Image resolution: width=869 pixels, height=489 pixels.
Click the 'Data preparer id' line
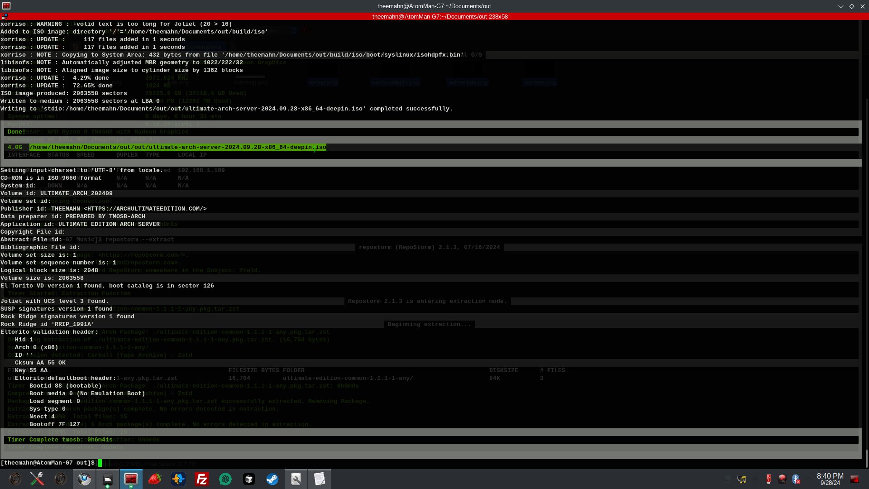[x=73, y=216]
